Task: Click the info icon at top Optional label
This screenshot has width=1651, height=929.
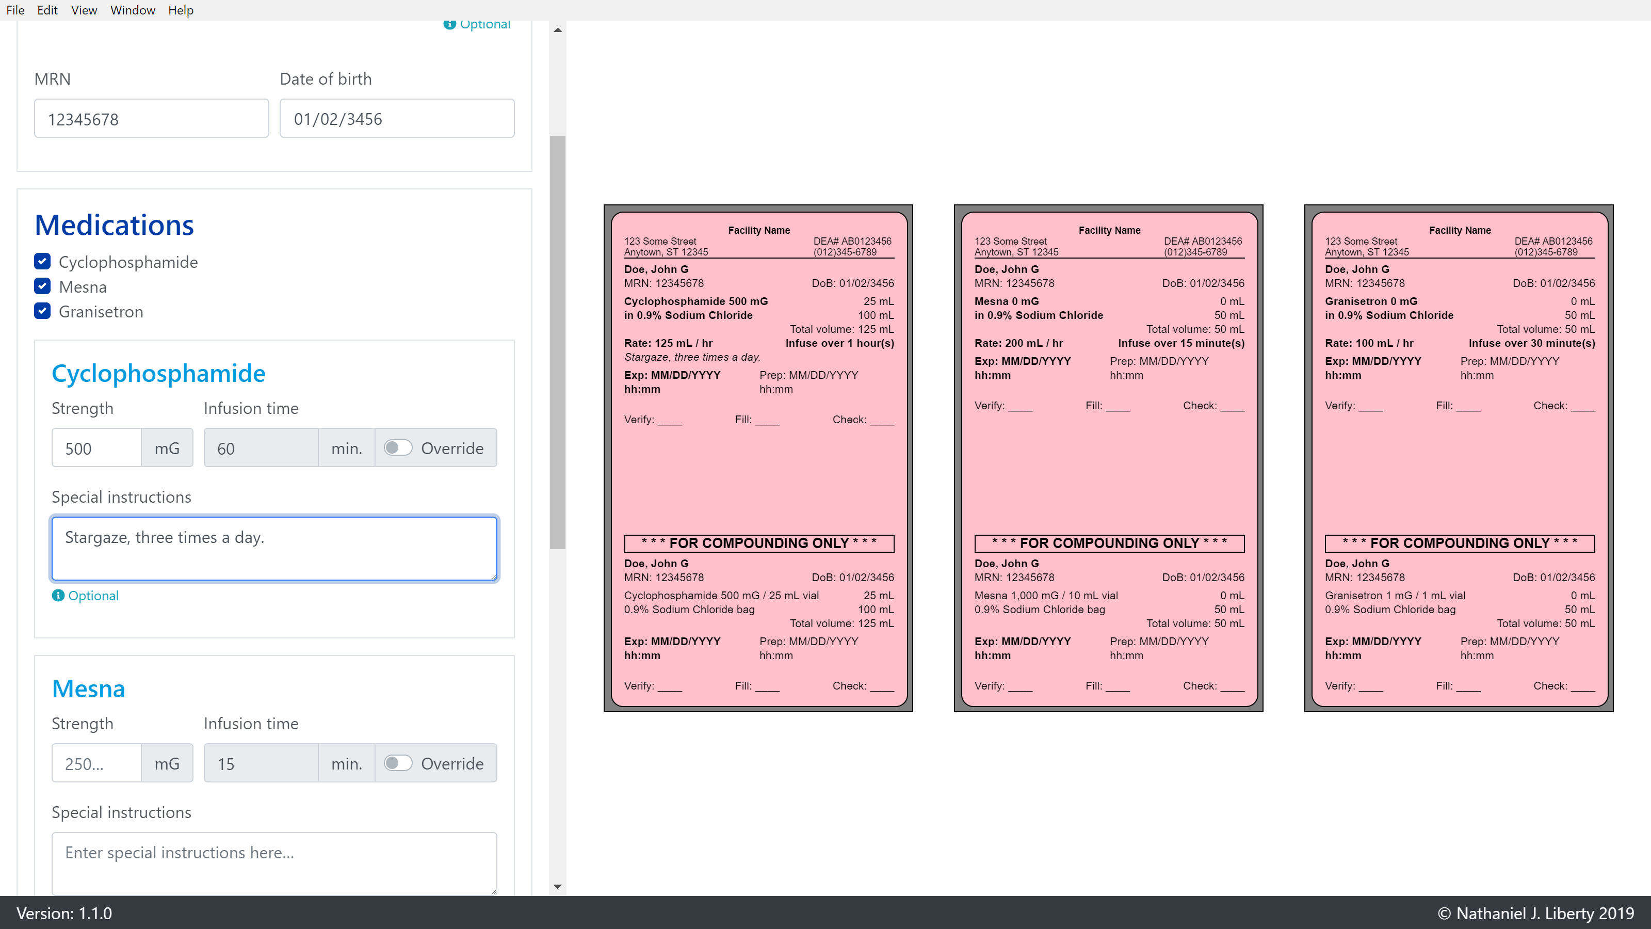Action: (450, 24)
